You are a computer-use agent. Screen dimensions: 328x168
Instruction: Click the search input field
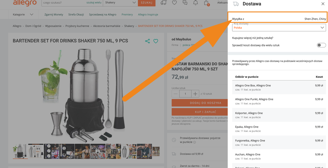[62, 3]
